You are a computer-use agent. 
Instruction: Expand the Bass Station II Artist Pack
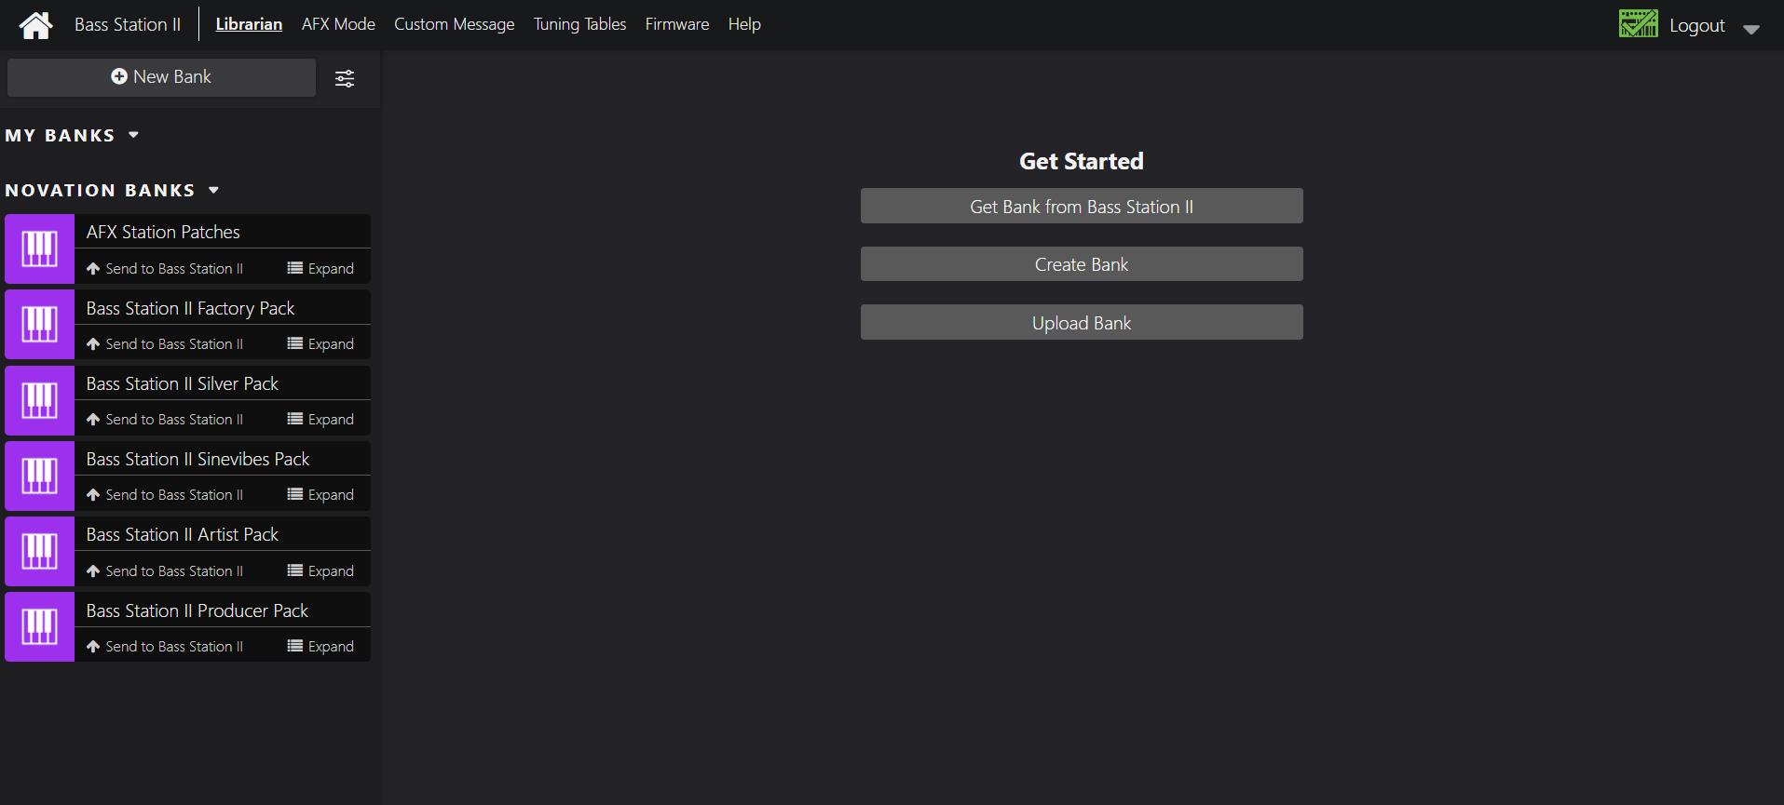click(x=320, y=571)
